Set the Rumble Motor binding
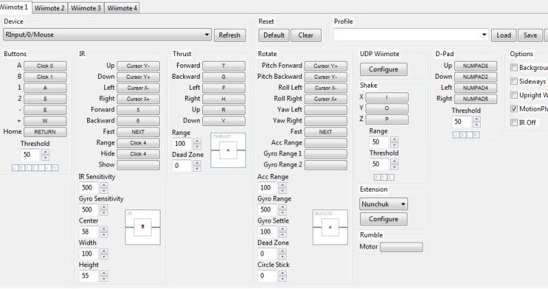This screenshot has height=289, width=548. (x=401, y=247)
